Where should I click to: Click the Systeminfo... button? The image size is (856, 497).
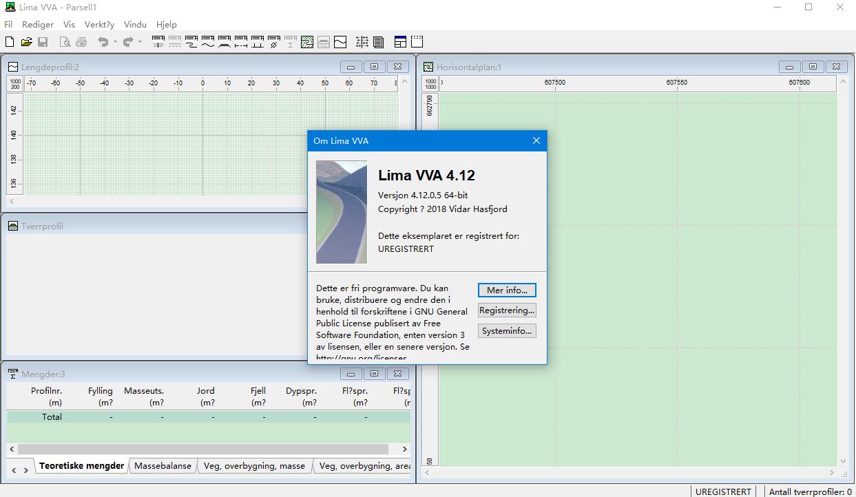pyautogui.click(x=507, y=331)
